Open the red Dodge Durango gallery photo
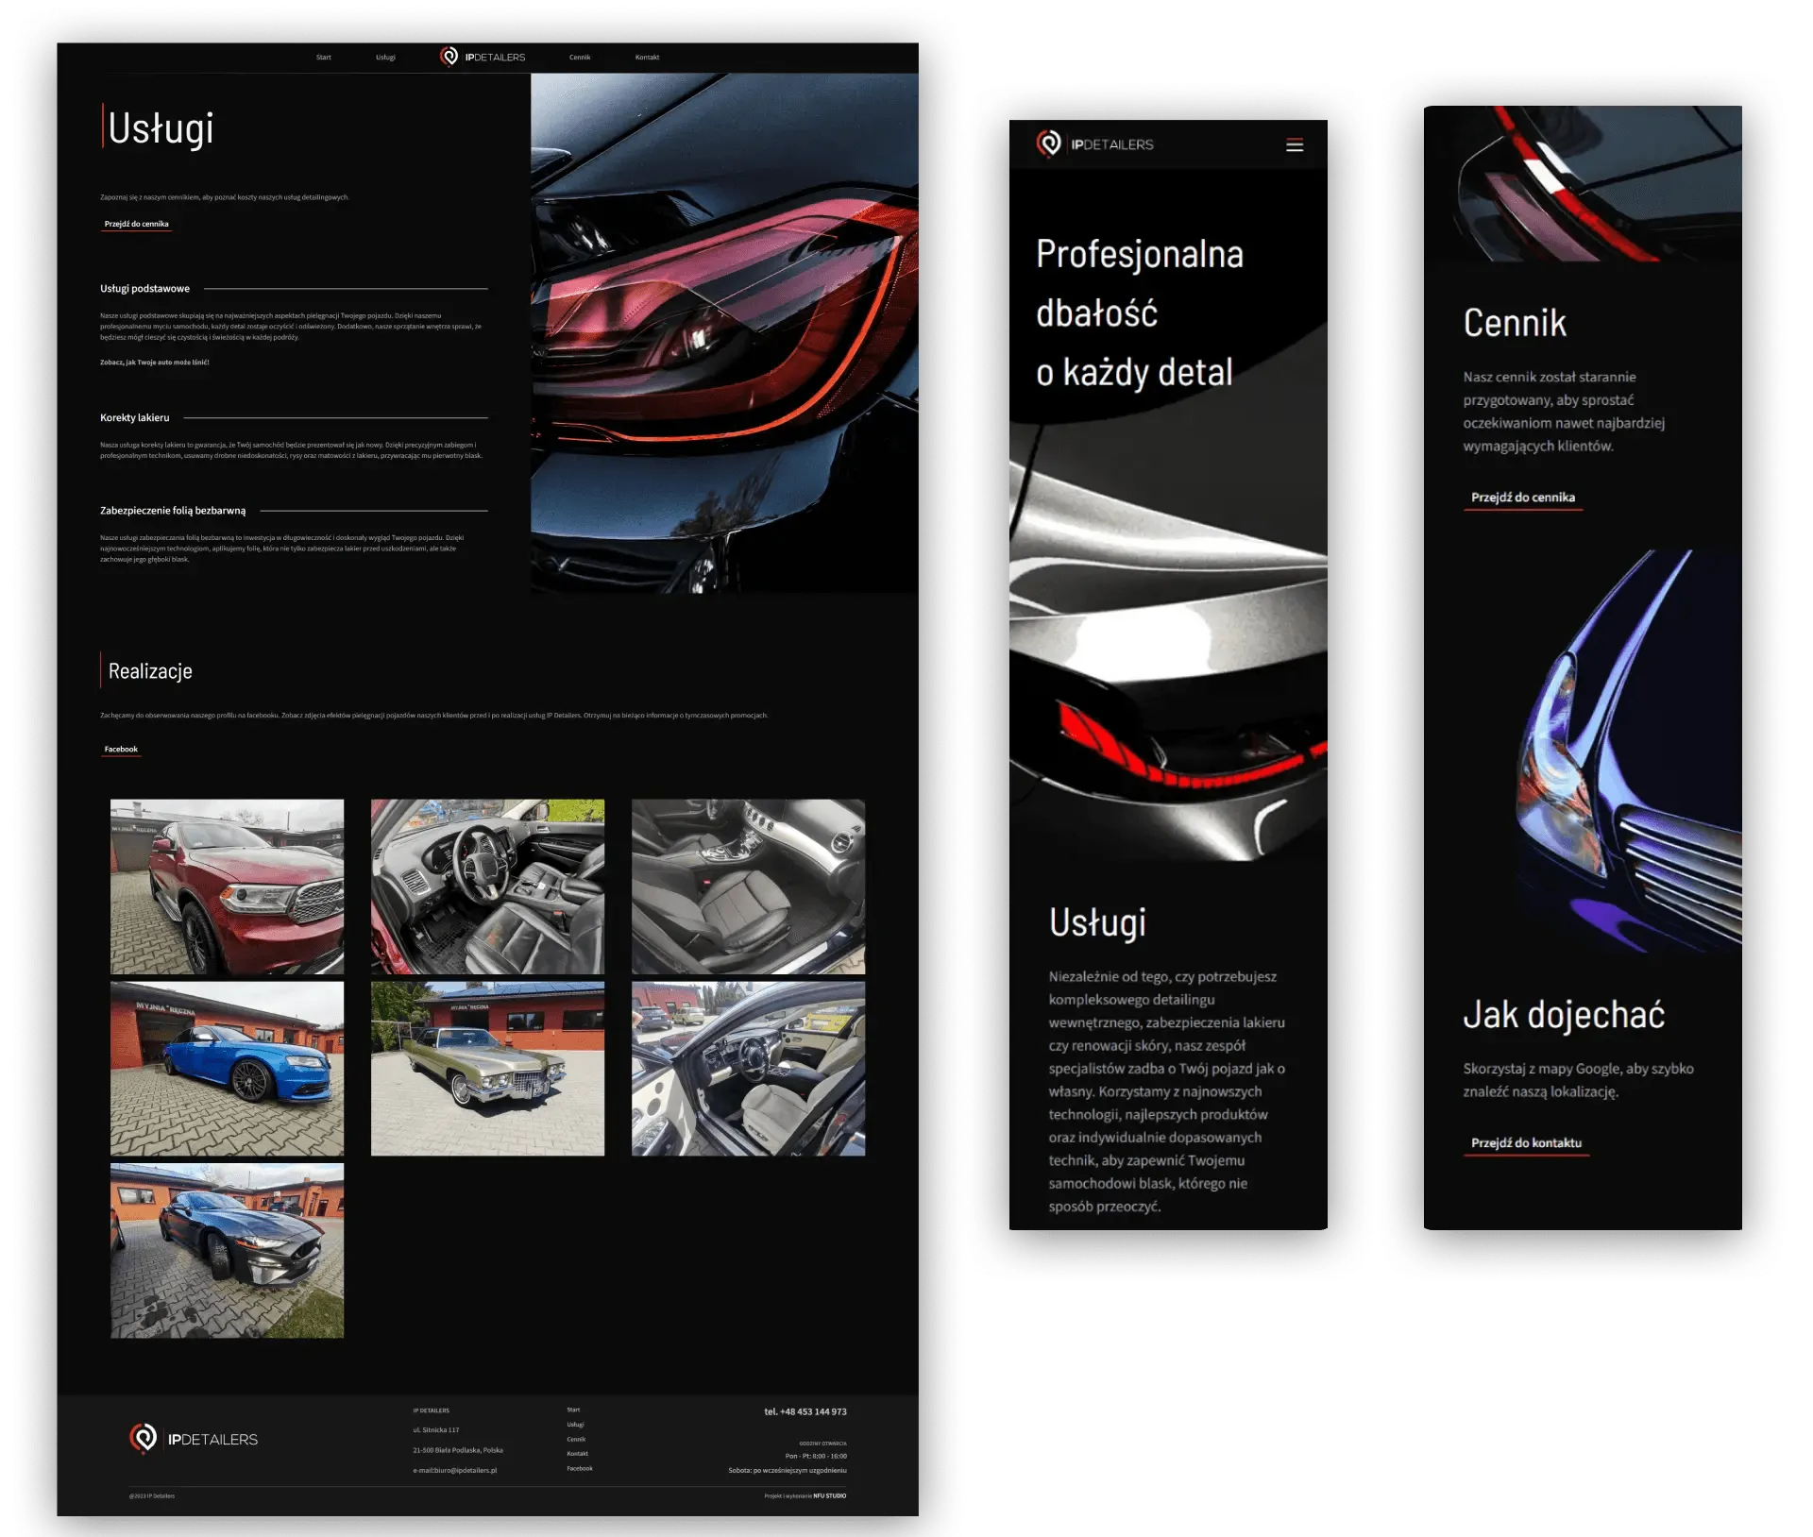The image size is (1813, 1537). click(227, 887)
